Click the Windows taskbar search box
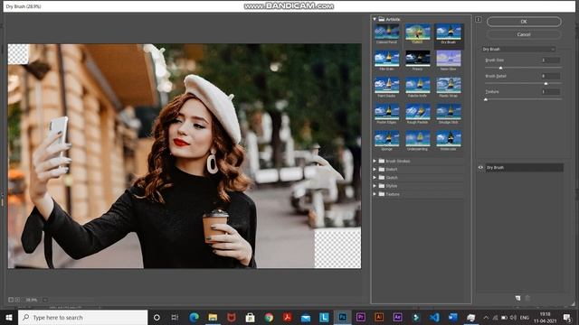Viewport: 579px width, 325px height. tap(82, 317)
